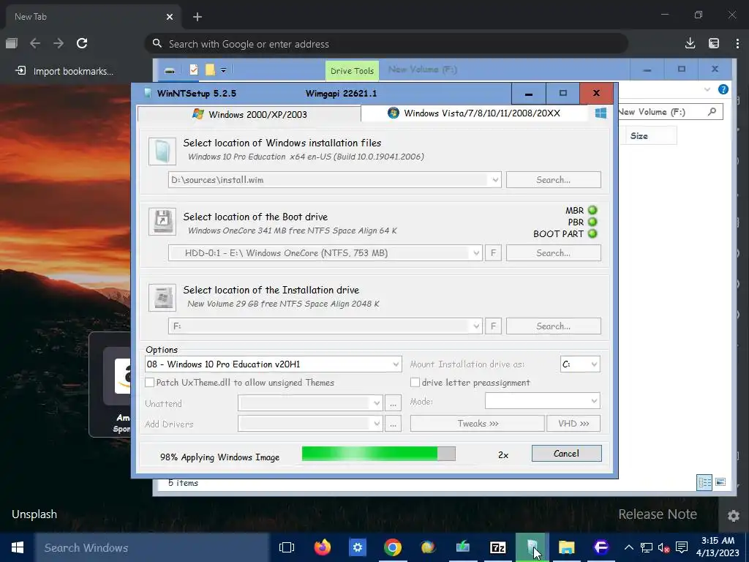Click the PBR green status light
This screenshot has width=749, height=562.
[x=592, y=222]
